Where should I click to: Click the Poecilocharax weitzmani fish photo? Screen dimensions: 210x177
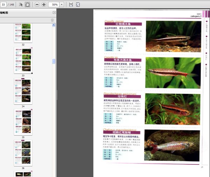click(173, 109)
